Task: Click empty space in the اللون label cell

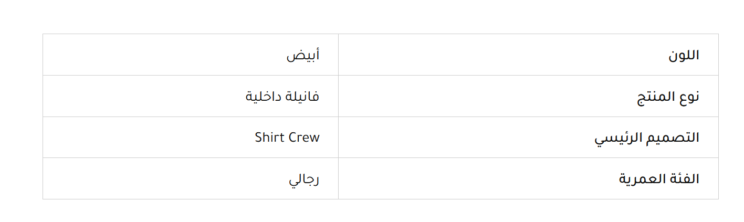Action: point(499,55)
